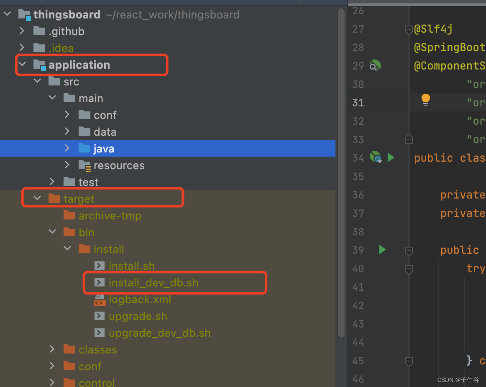Click the classes folder icon

tap(69, 349)
